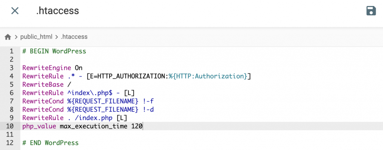The height and width of the screenshot is (150, 383).
Task: Open public_html in the breadcrumb path
Action: (36, 37)
